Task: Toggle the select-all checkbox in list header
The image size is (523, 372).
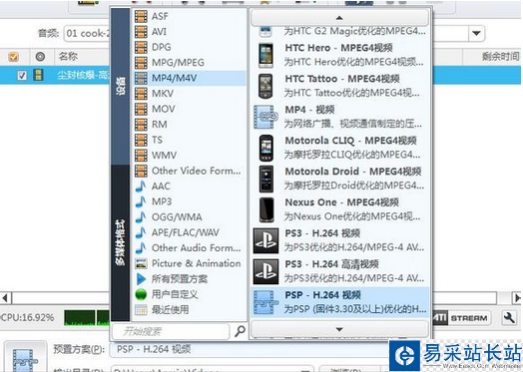Action: click(13, 57)
